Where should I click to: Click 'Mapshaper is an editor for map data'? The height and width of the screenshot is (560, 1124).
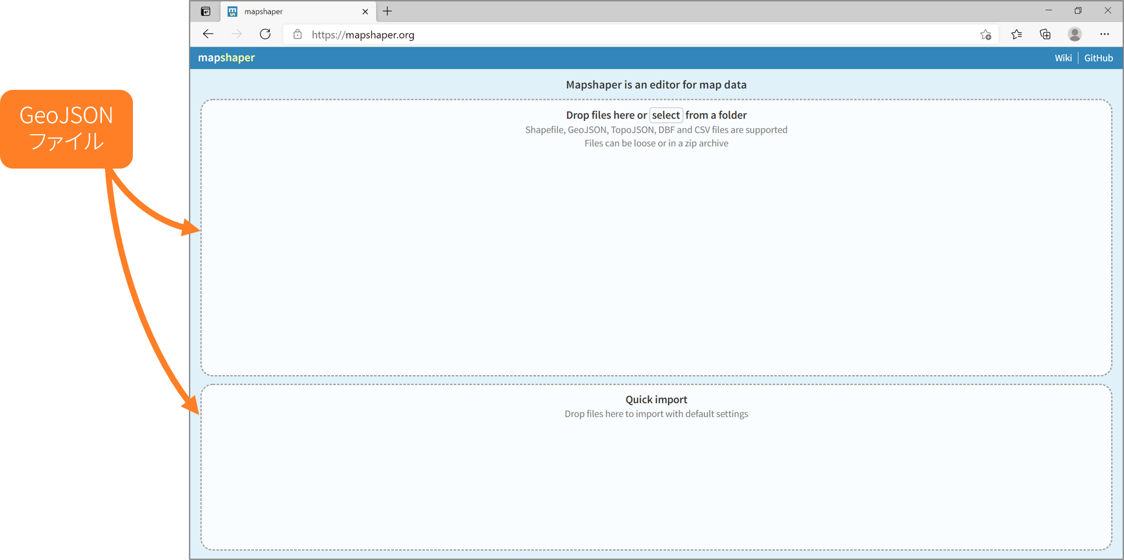coord(656,85)
